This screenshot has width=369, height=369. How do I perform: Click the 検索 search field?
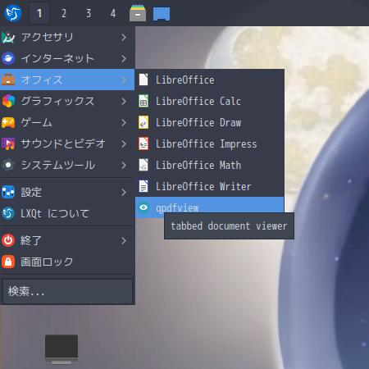tap(67, 291)
